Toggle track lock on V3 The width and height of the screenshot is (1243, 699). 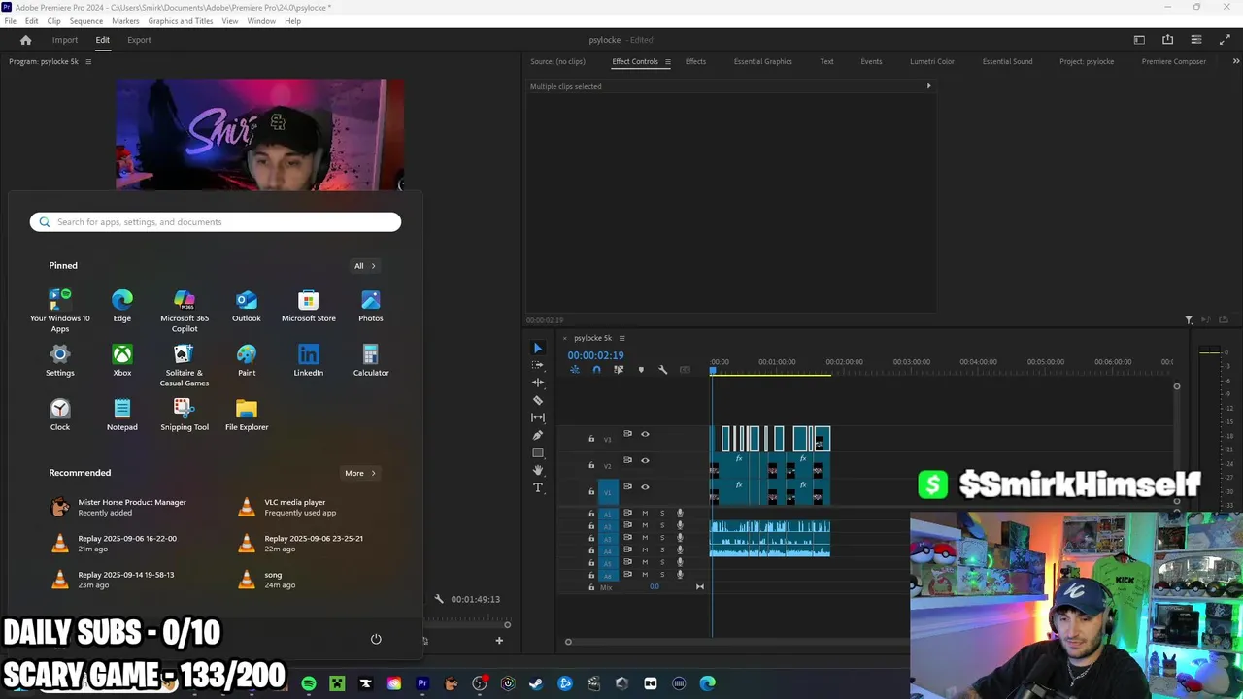(591, 439)
